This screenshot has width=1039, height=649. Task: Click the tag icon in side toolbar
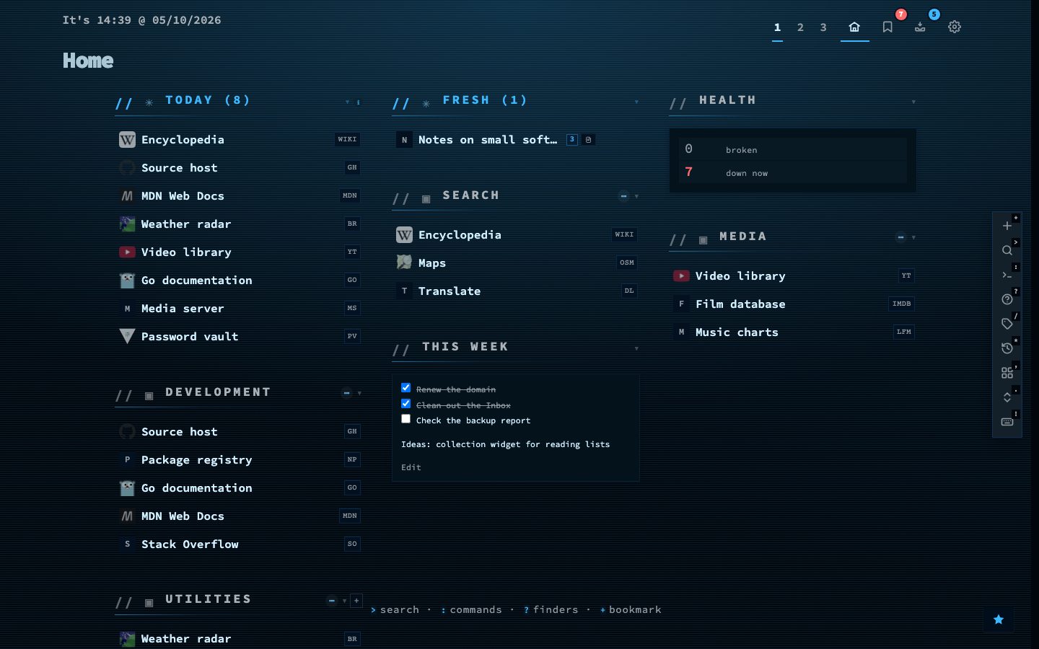[1007, 324]
